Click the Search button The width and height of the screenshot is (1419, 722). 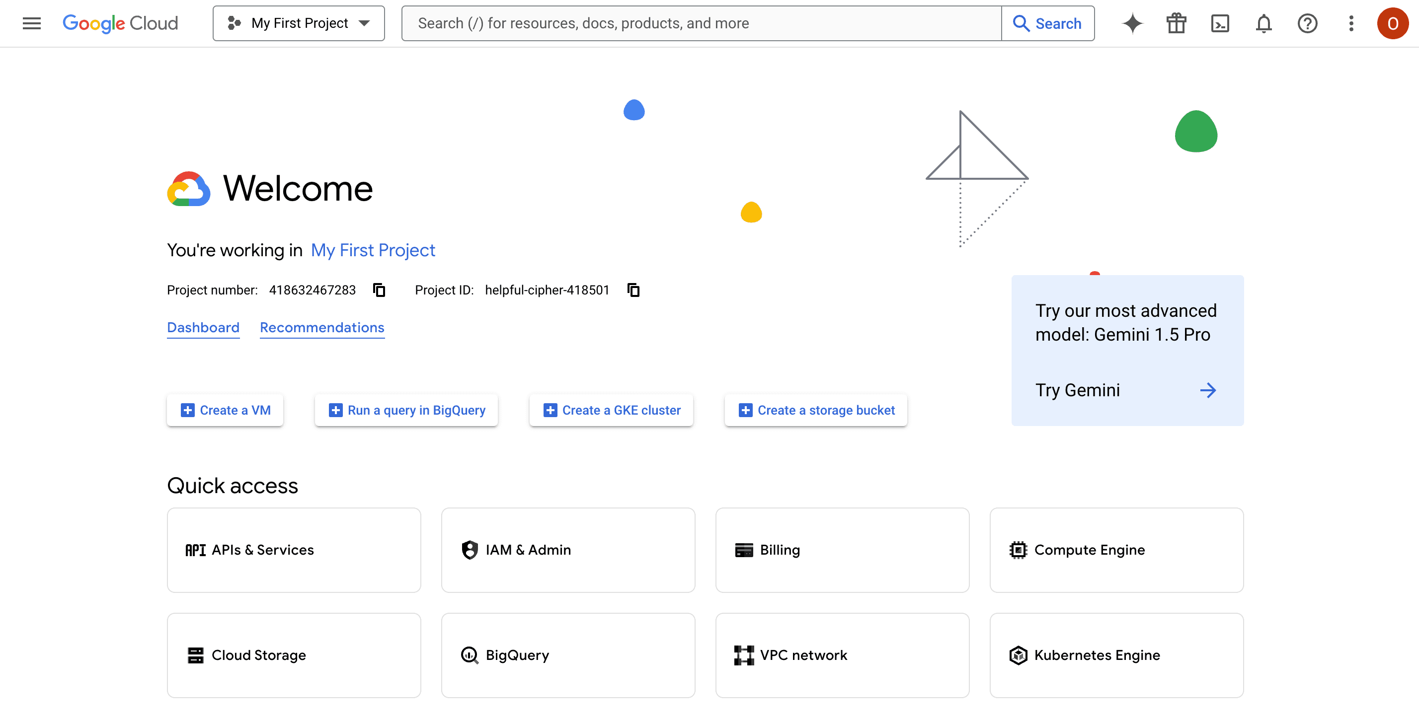(x=1048, y=23)
